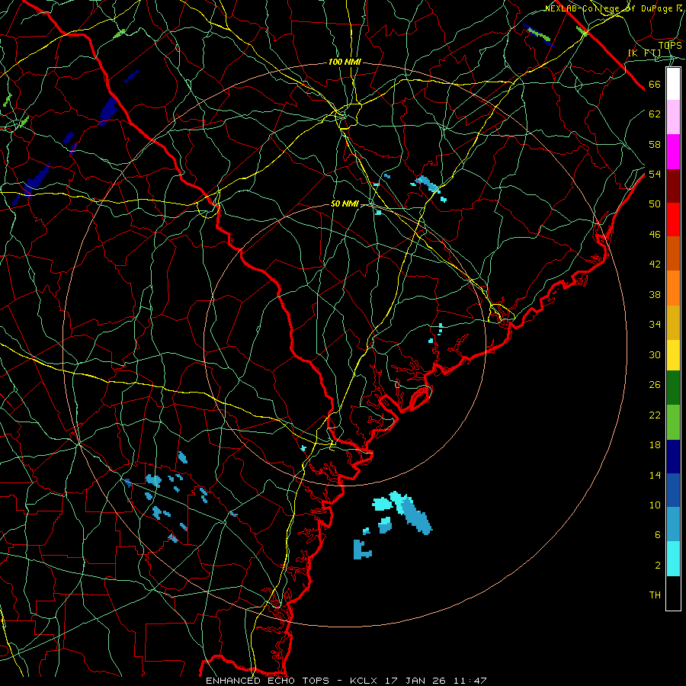Click the "[K FT]" units label
The height and width of the screenshot is (686, 686).
click(644, 53)
